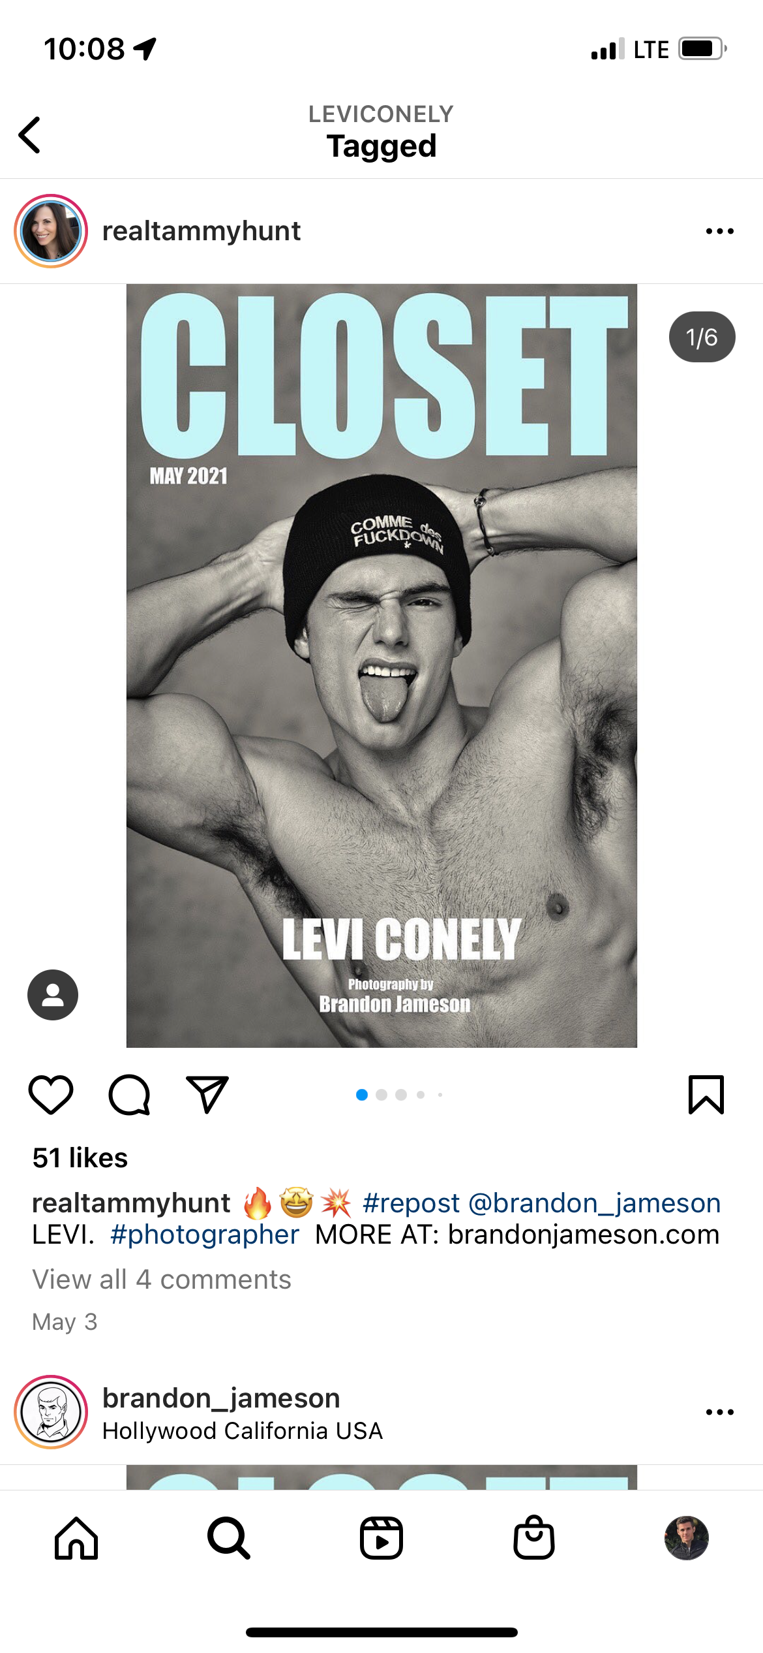763x1653 pixels.
Task: Open more options for realtammyhunt post
Action: 720,231
